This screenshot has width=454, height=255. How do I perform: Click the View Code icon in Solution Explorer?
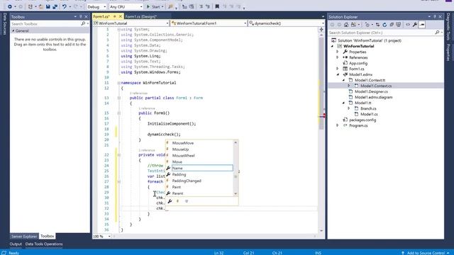(408, 25)
